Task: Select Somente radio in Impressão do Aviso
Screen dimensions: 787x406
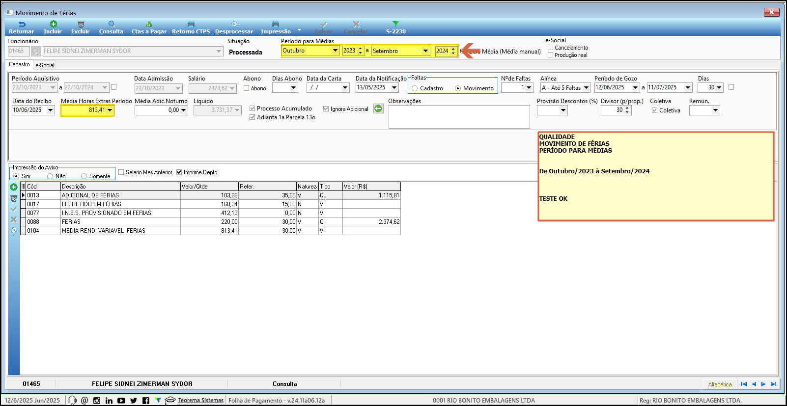Action: [x=84, y=176]
